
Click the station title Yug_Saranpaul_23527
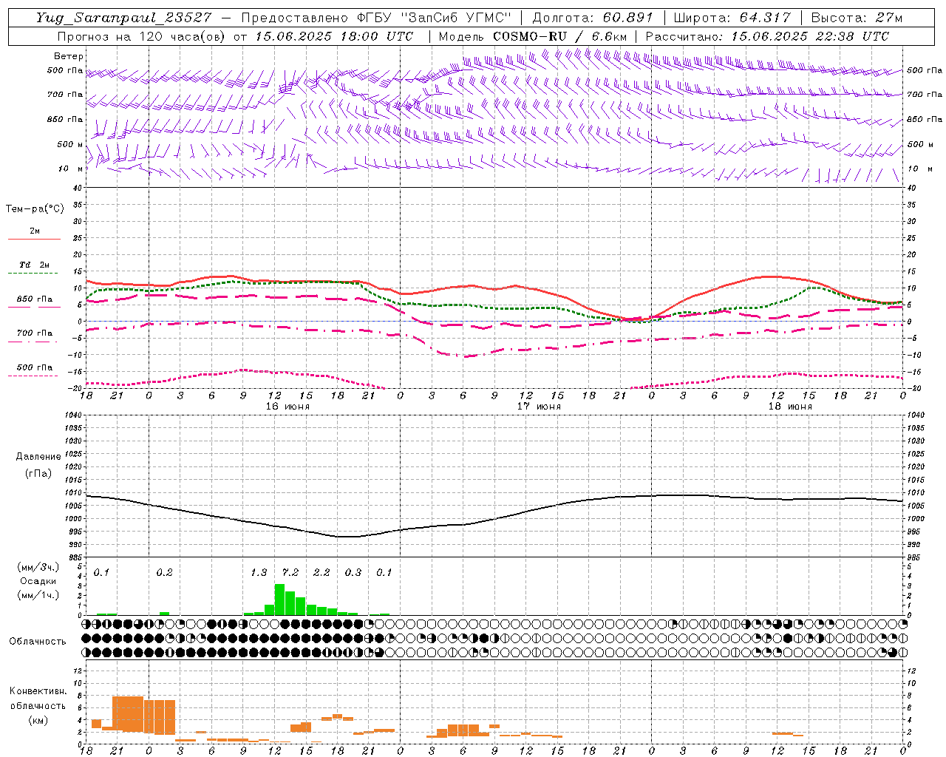point(124,18)
